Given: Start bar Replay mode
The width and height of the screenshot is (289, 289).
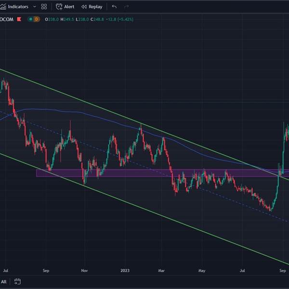Looking at the screenshot, I should (92, 7).
